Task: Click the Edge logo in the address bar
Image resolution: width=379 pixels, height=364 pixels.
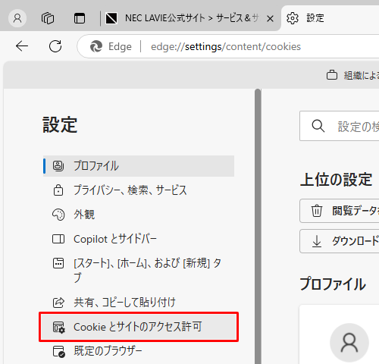Action: [96, 46]
